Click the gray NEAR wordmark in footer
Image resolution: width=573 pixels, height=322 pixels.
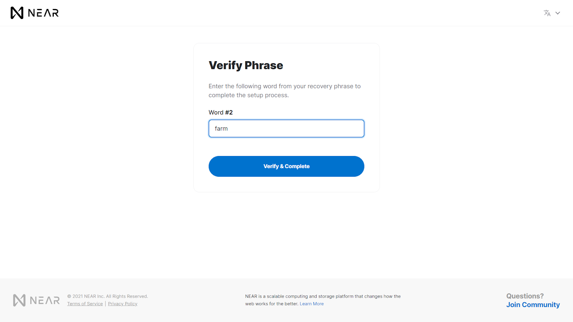(x=45, y=301)
